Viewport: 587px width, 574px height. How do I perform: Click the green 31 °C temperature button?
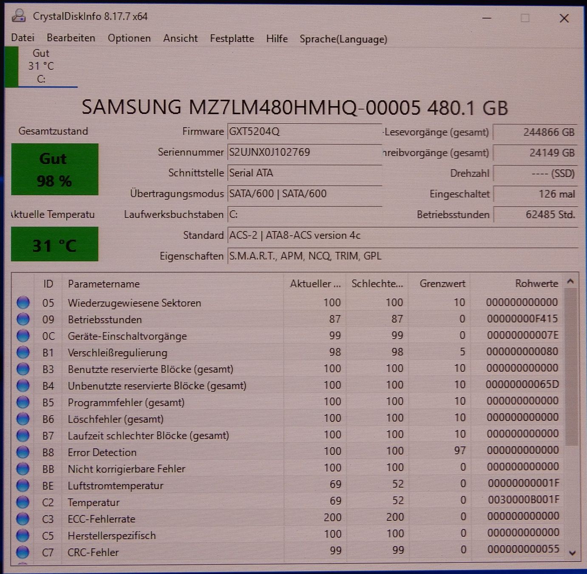click(54, 244)
